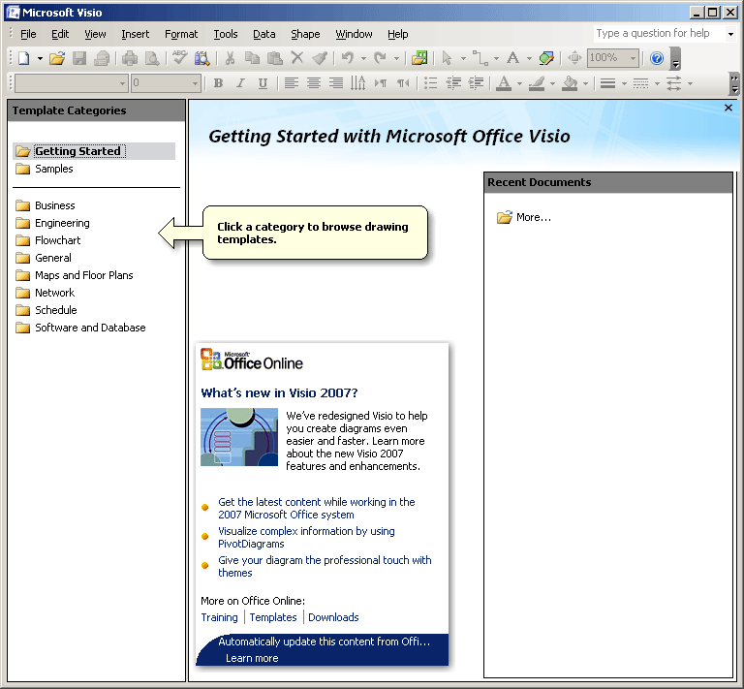Expand the Undo history dropdown
Image resolution: width=744 pixels, height=689 pixels.
click(363, 58)
